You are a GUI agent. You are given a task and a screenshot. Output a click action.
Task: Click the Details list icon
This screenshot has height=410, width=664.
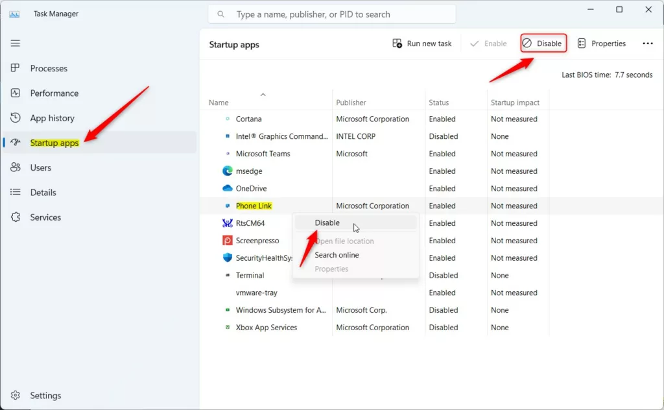click(x=16, y=192)
